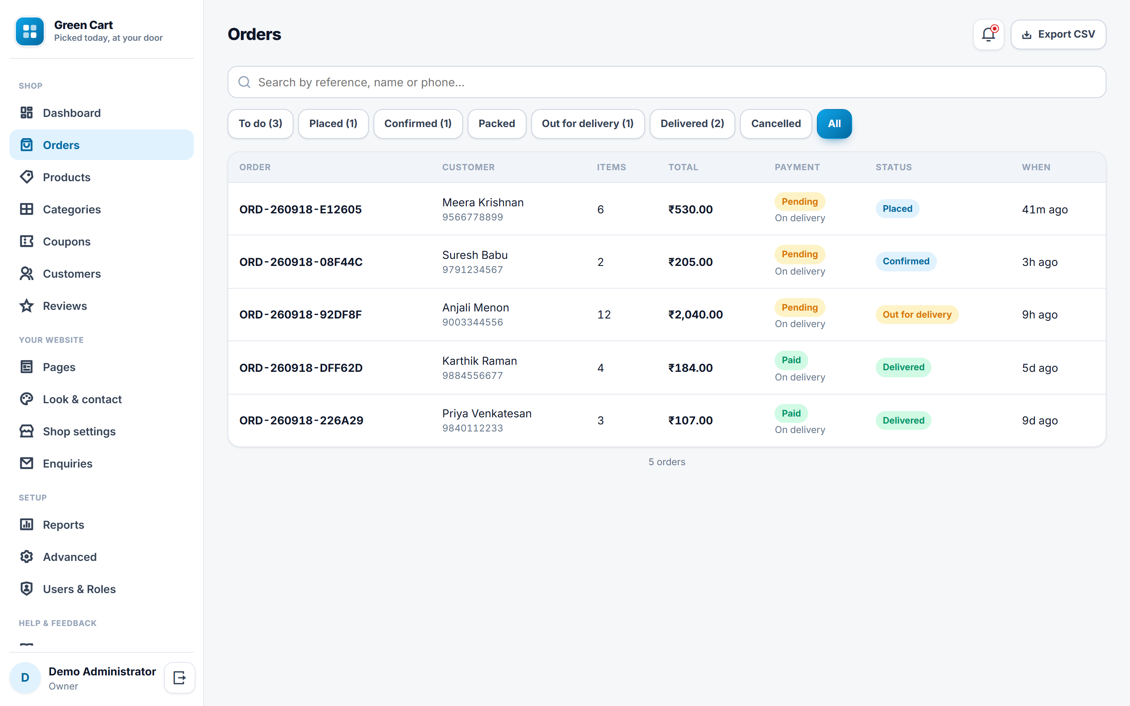Click the Reviews star icon

click(27, 306)
